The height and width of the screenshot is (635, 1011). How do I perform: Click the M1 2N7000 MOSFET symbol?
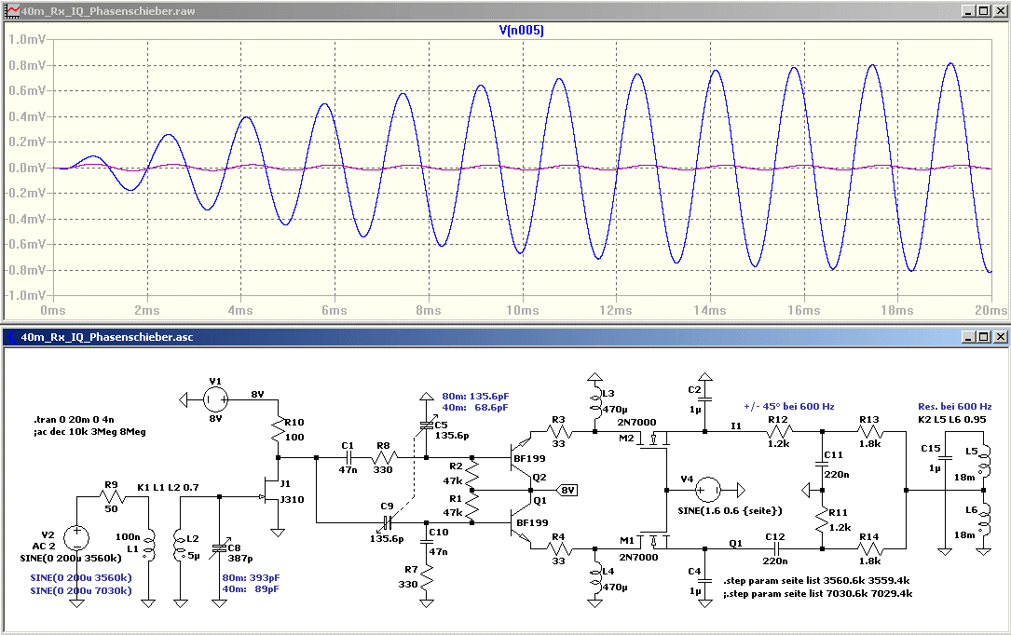[652, 539]
